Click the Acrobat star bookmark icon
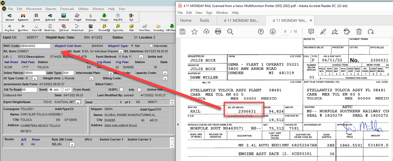 [x=194, y=32]
